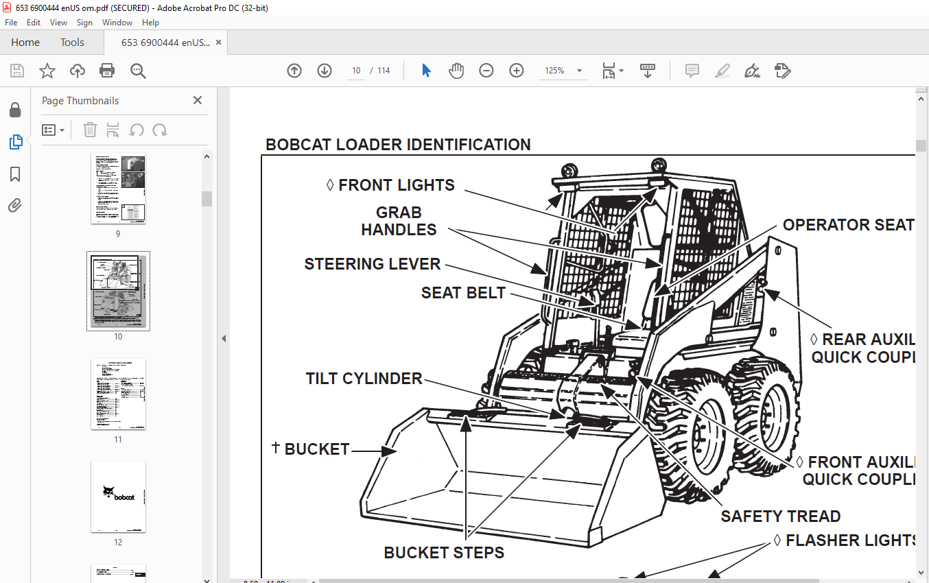929x583 pixels.
Task: Close the 653 6900444 enUS document tab
Action: [218, 42]
